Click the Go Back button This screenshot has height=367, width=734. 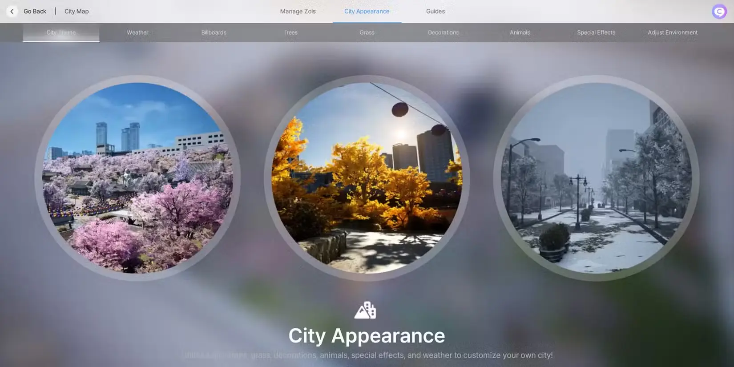[x=35, y=11]
